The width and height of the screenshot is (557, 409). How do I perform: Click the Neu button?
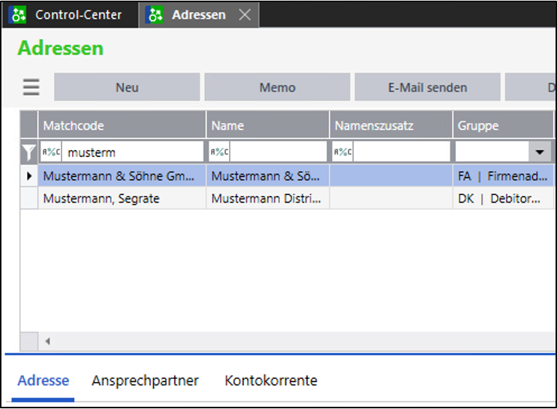coord(127,87)
